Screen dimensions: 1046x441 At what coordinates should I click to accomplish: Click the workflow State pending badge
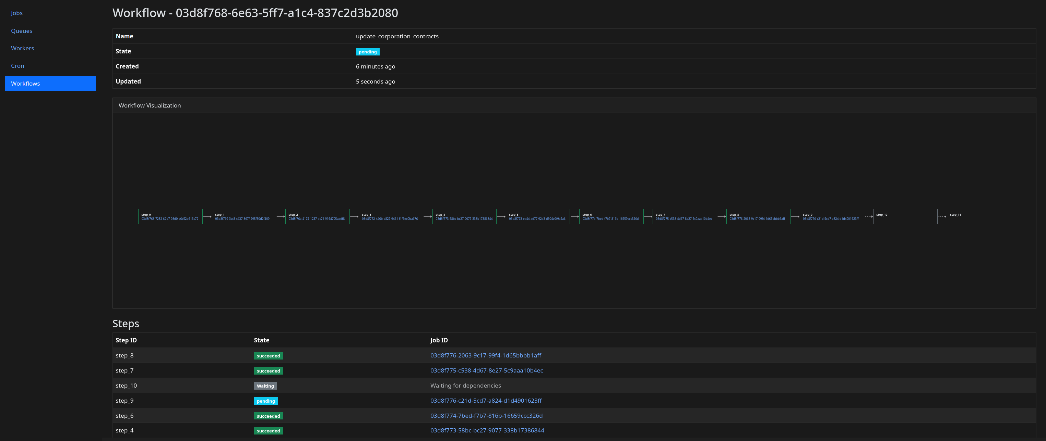coord(368,52)
